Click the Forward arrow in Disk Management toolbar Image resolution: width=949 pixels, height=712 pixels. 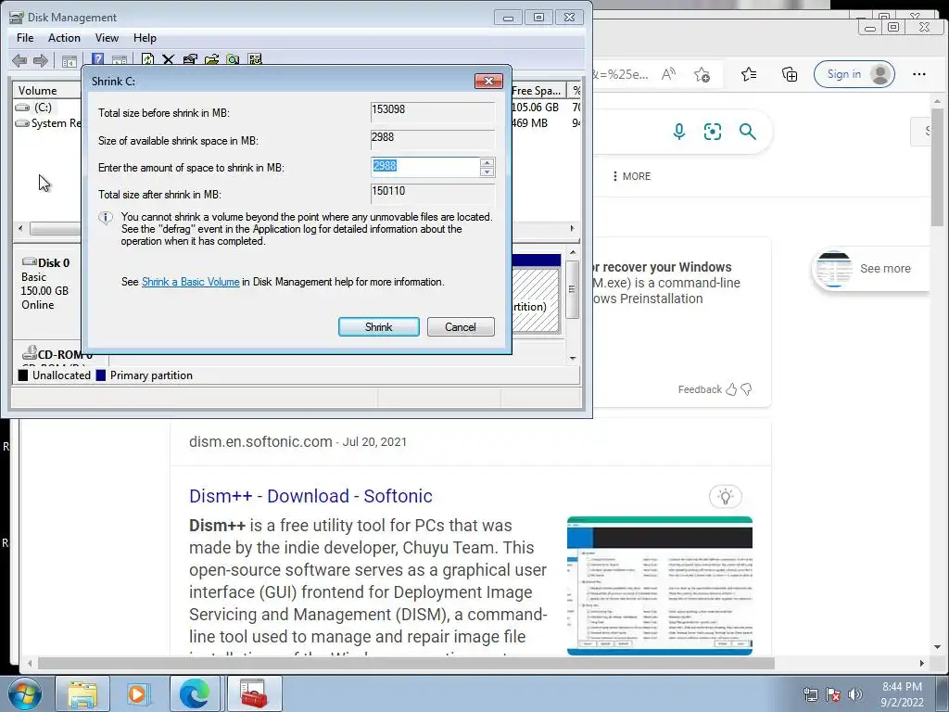[41, 60]
